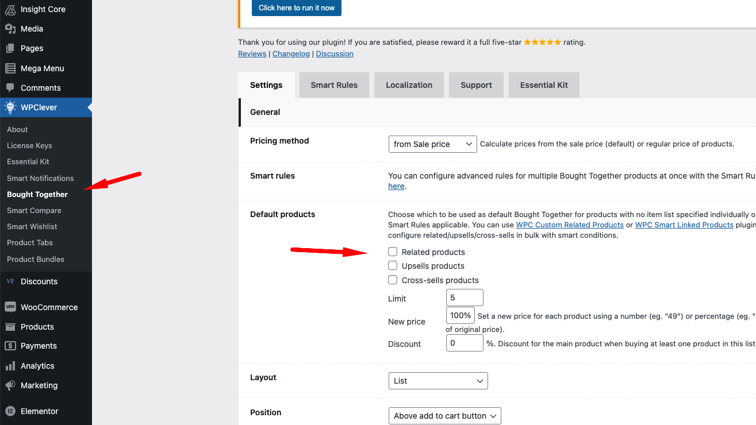Open Marketing via megaphone icon
The height and width of the screenshot is (425, 756).
click(10, 385)
